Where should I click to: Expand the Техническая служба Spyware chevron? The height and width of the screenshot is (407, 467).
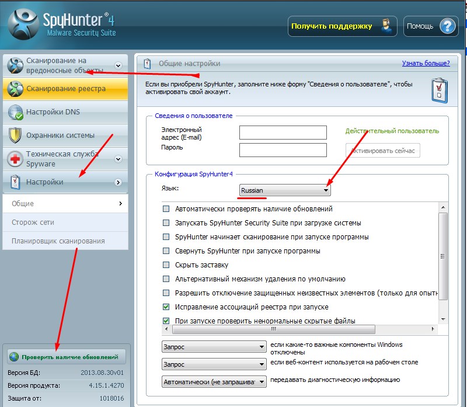click(119, 159)
